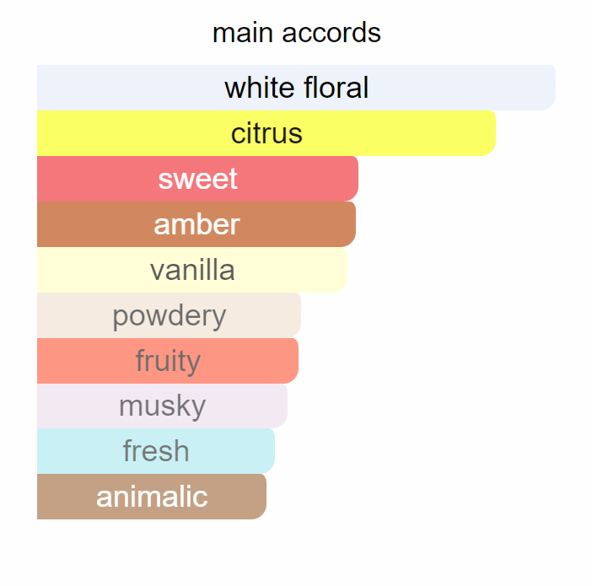The height and width of the screenshot is (586, 592).
Task: Click the "citrus" text label
Action: [266, 133]
